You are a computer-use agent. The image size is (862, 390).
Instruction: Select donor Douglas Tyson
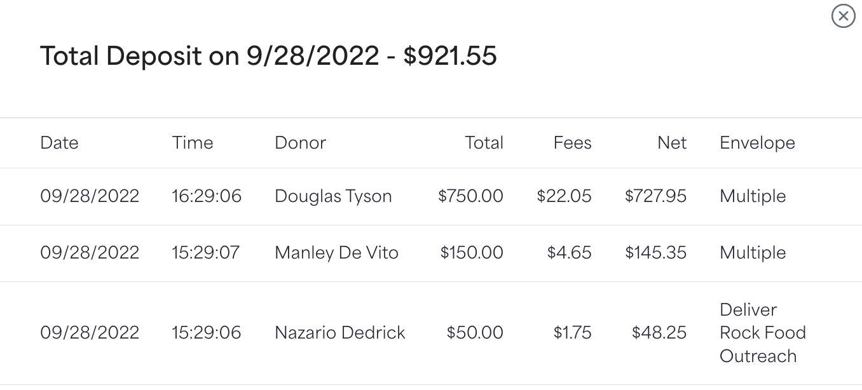click(x=333, y=196)
